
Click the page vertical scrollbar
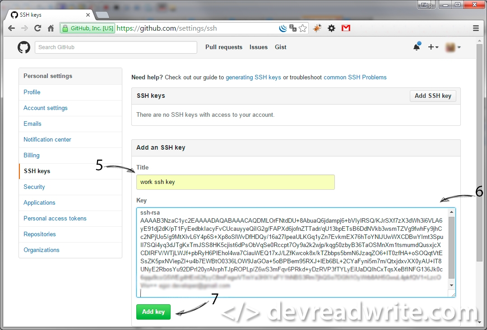point(479,152)
